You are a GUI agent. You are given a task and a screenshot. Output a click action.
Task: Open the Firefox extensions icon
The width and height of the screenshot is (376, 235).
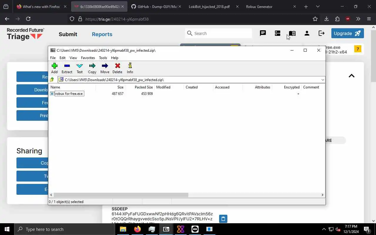click(x=337, y=19)
